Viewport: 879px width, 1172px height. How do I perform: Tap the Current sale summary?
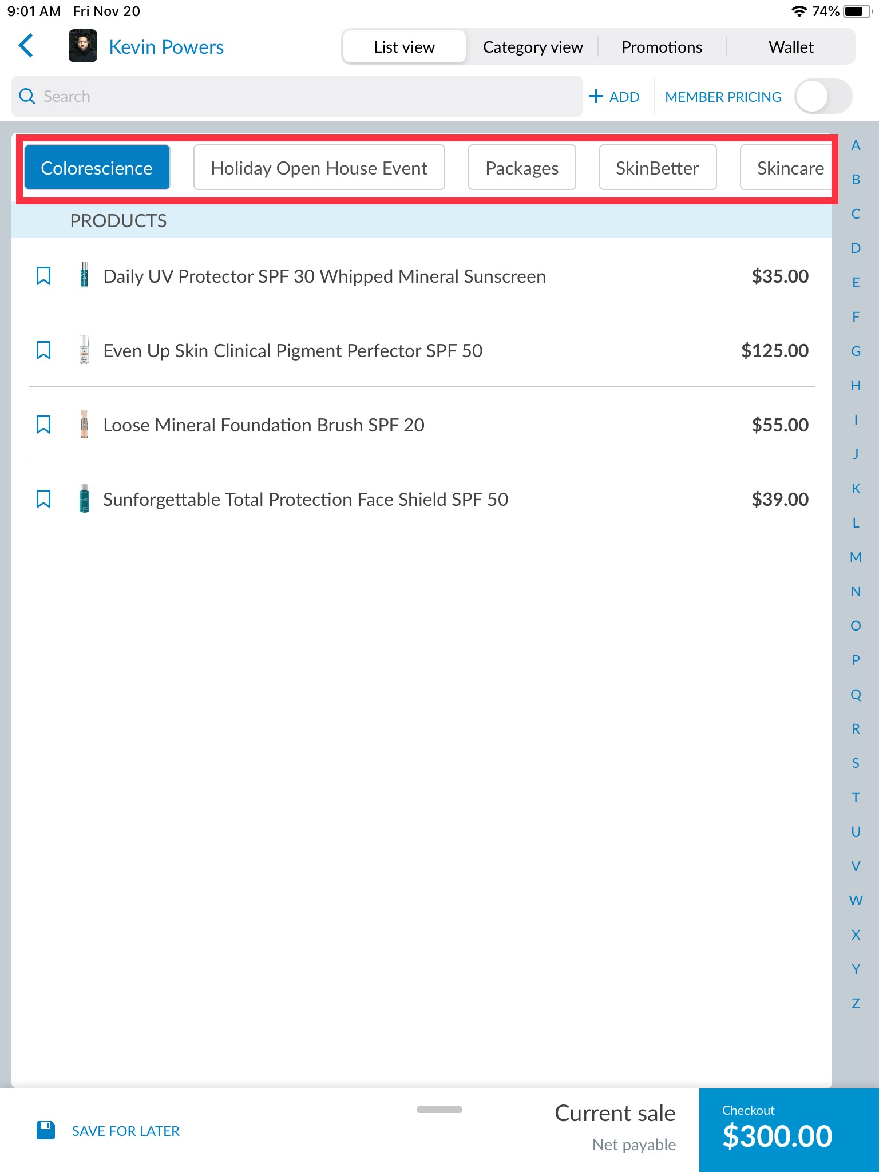615,1127
